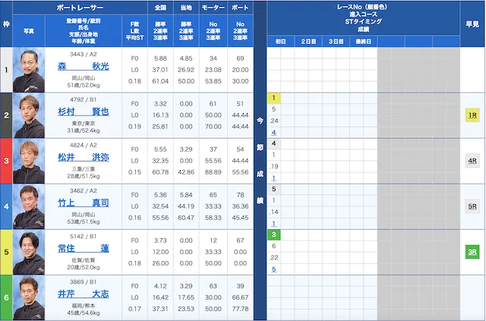Click ST timing value .24
486x321 pixels.
click(x=273, y=121)
